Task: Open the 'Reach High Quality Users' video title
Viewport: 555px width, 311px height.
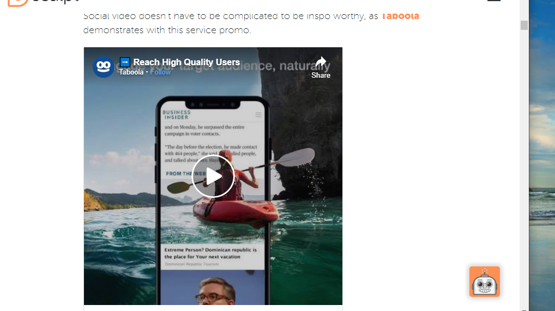Action: click(186, 62)
